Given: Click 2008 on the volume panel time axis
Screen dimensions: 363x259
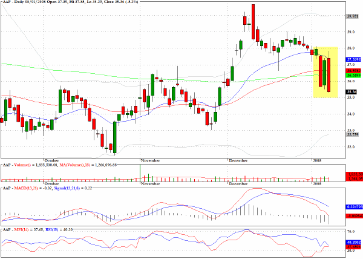Looking at the screenshot, I should pyautogui.click(x=317, y=183).
